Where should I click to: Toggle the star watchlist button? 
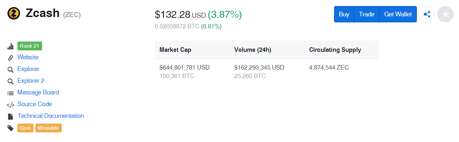coord(445,14)
